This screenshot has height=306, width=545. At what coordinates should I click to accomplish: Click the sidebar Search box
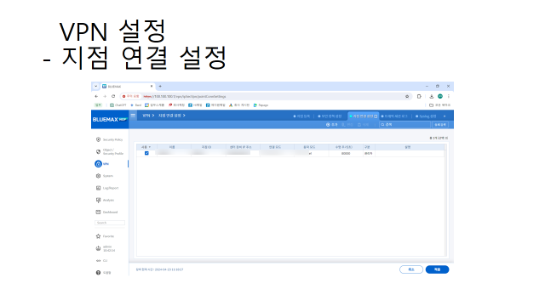(x=110, y=223)
